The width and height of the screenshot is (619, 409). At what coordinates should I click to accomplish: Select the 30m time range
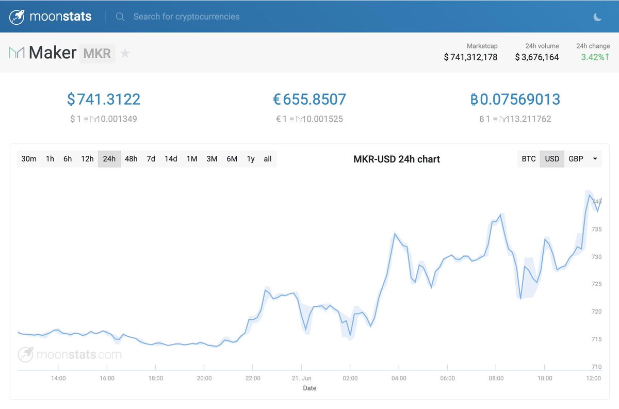pyautogui.click(x=29, y=159)
